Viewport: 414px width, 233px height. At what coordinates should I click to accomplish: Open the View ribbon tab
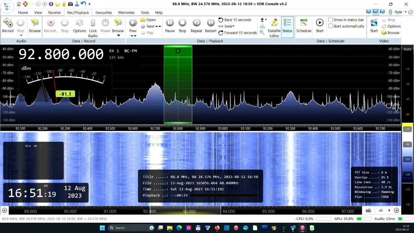pos(38,13)
